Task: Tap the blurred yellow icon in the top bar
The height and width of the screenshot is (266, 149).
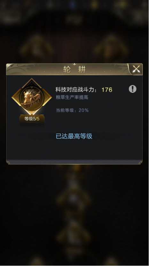Action: 94,5
